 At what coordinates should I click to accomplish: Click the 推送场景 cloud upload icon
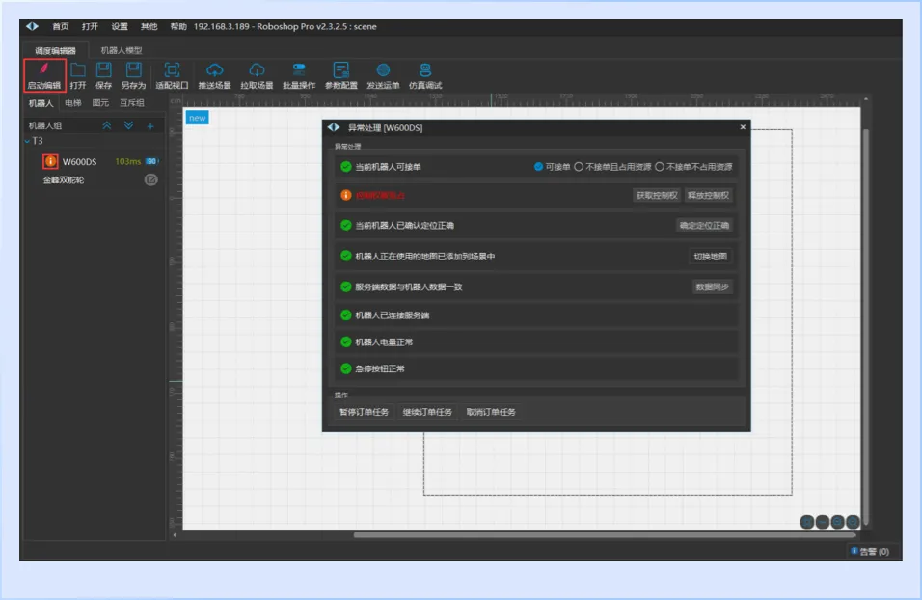(x=215, y=70)
